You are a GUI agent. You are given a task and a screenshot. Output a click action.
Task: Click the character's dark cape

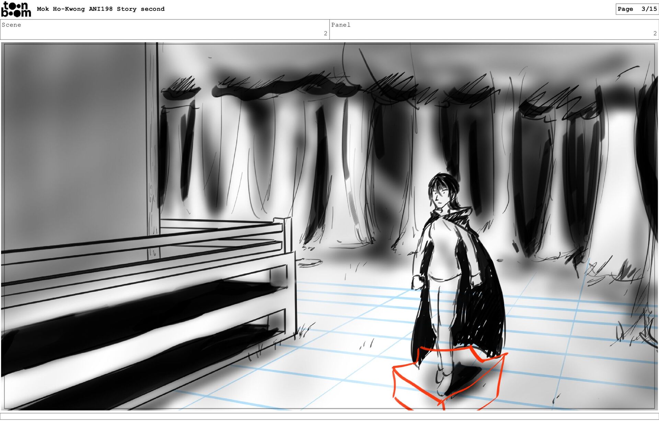[480, 302]
